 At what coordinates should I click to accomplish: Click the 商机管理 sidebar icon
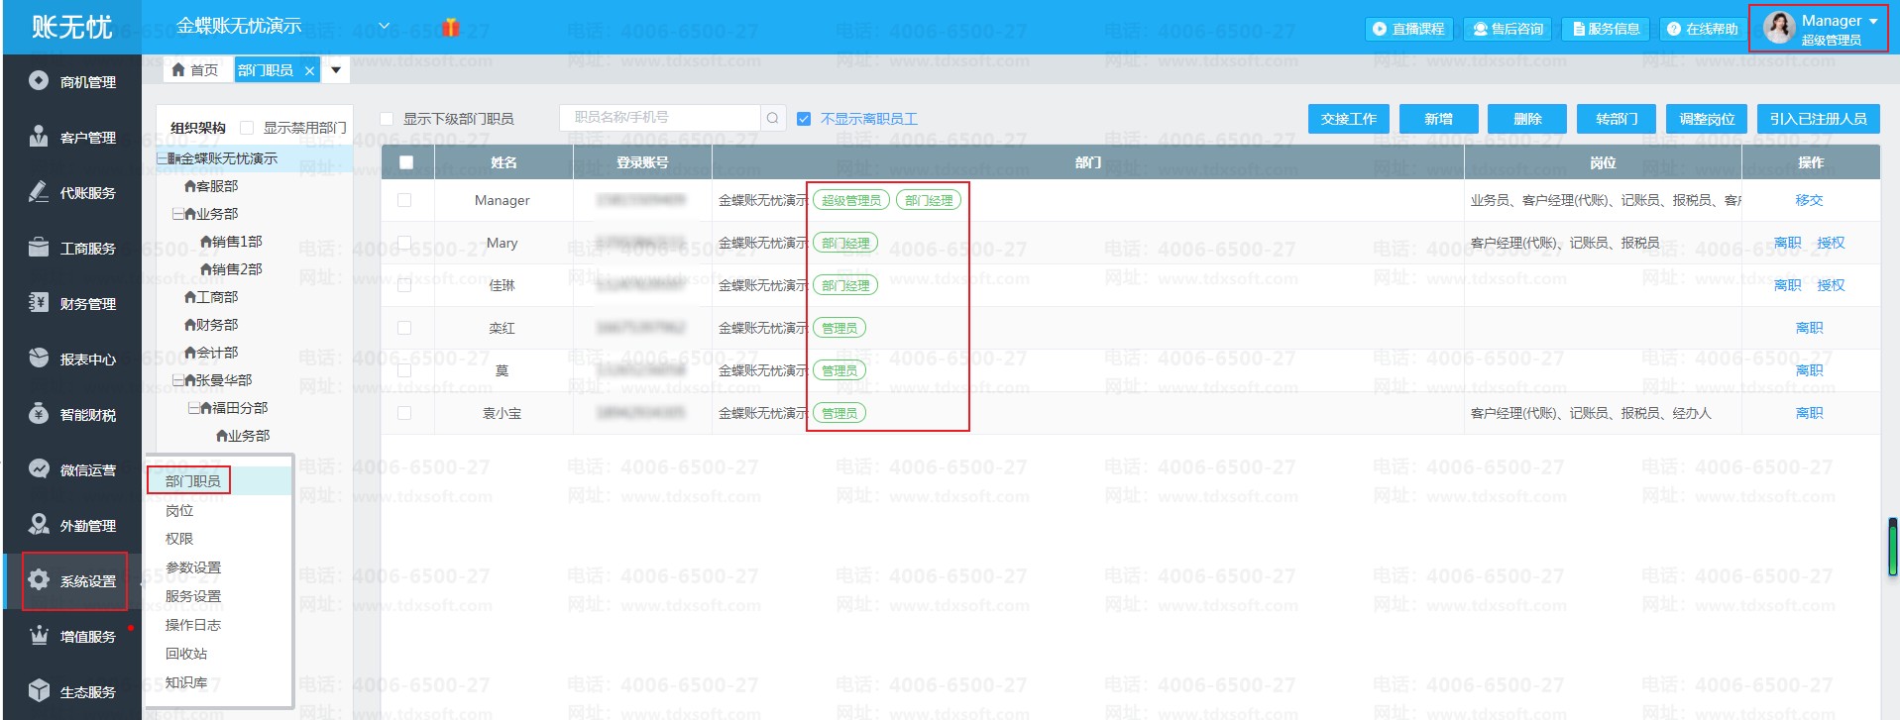(x=39, y=81)
